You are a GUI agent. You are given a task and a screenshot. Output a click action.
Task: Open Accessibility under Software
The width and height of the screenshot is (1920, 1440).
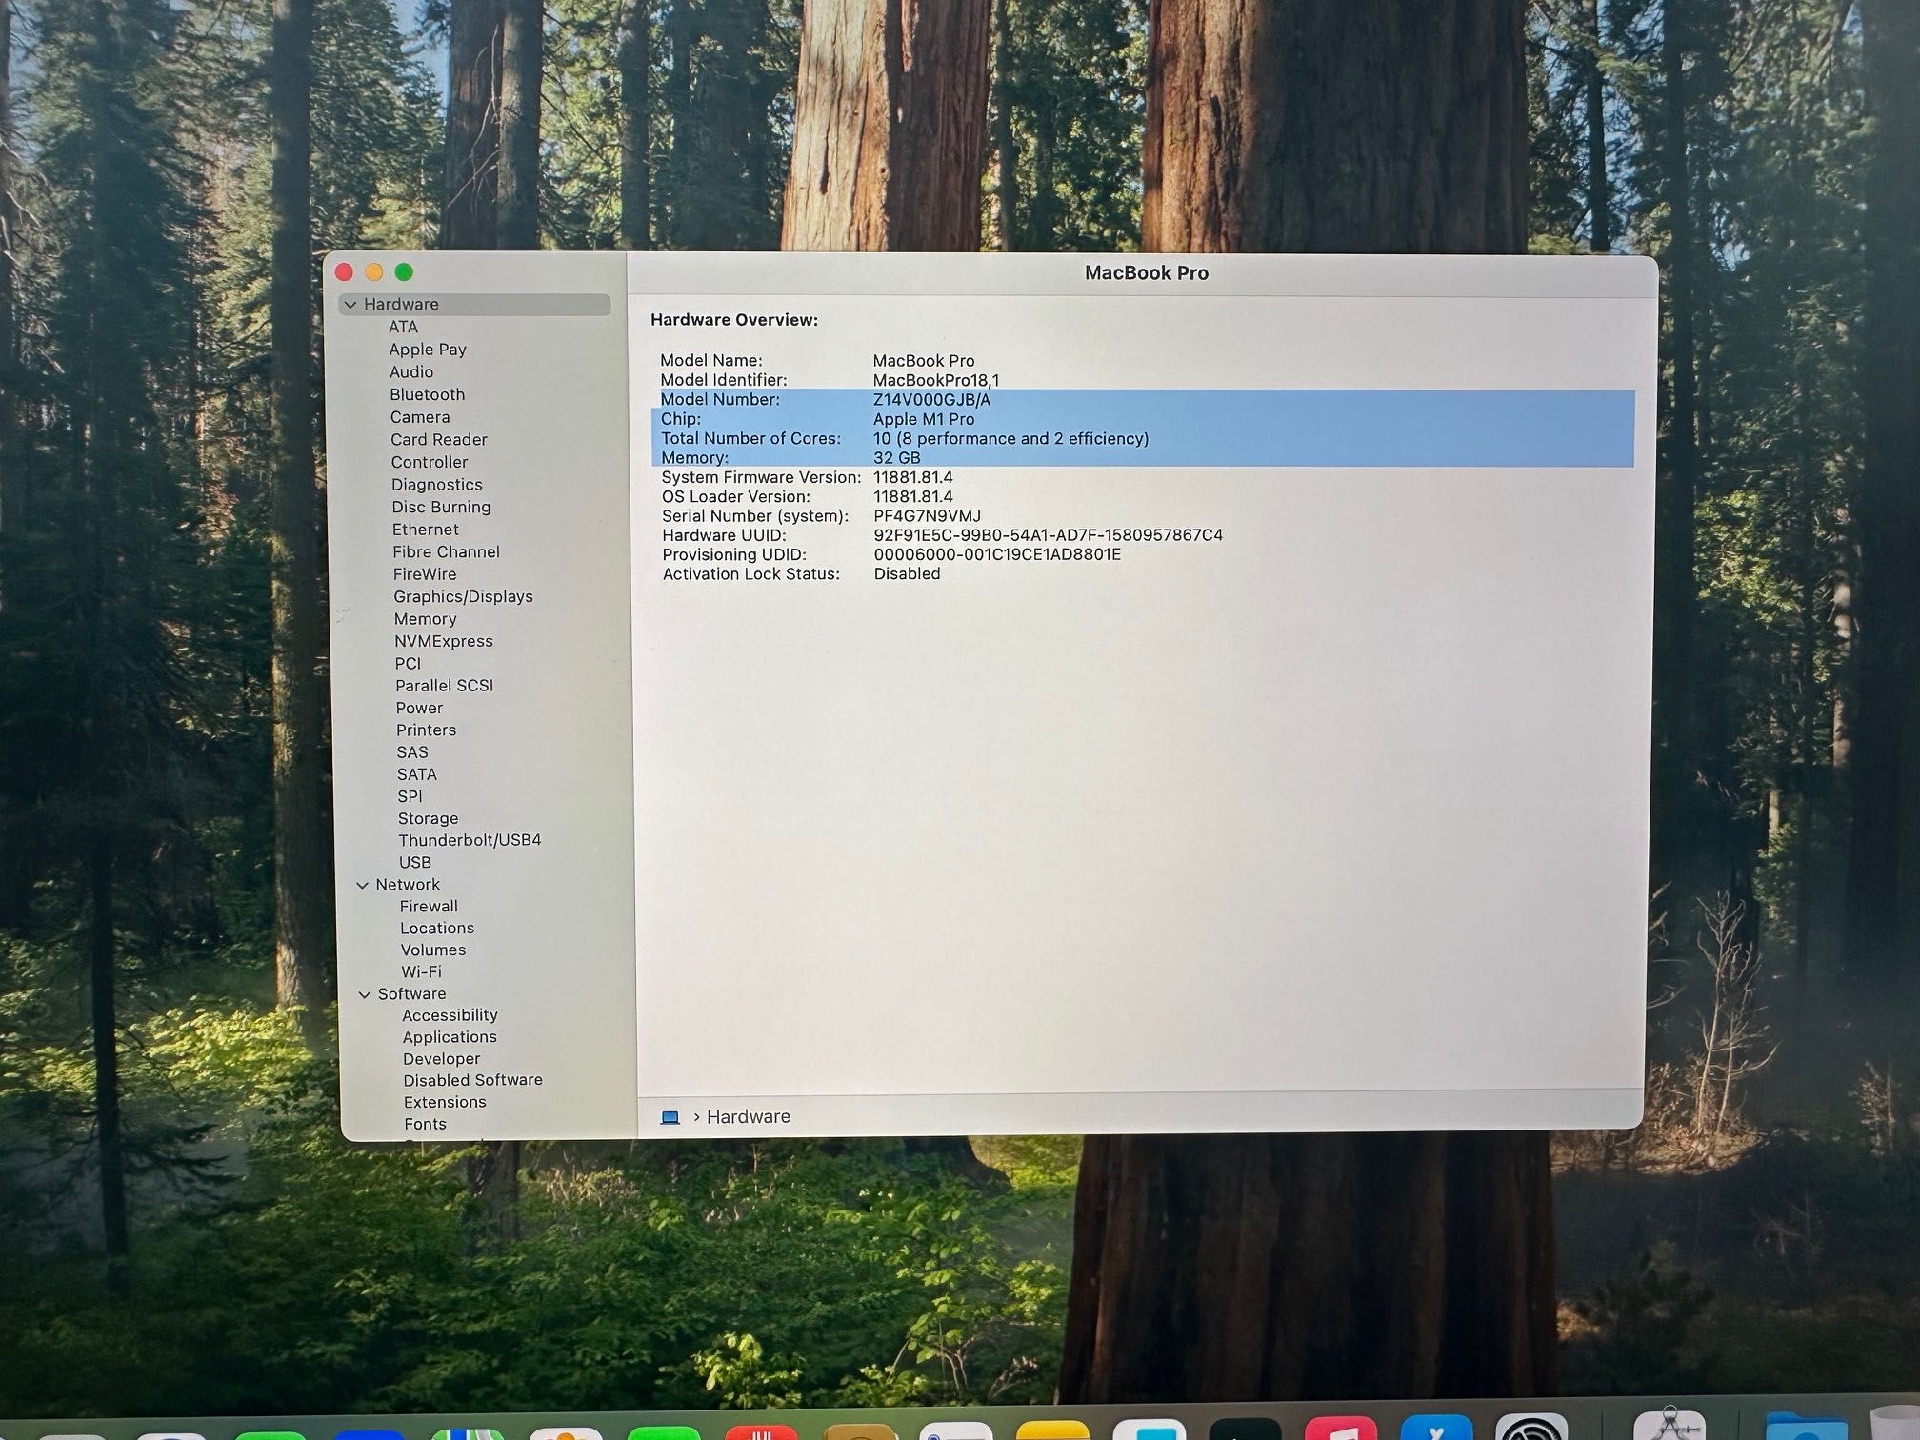450,1016
